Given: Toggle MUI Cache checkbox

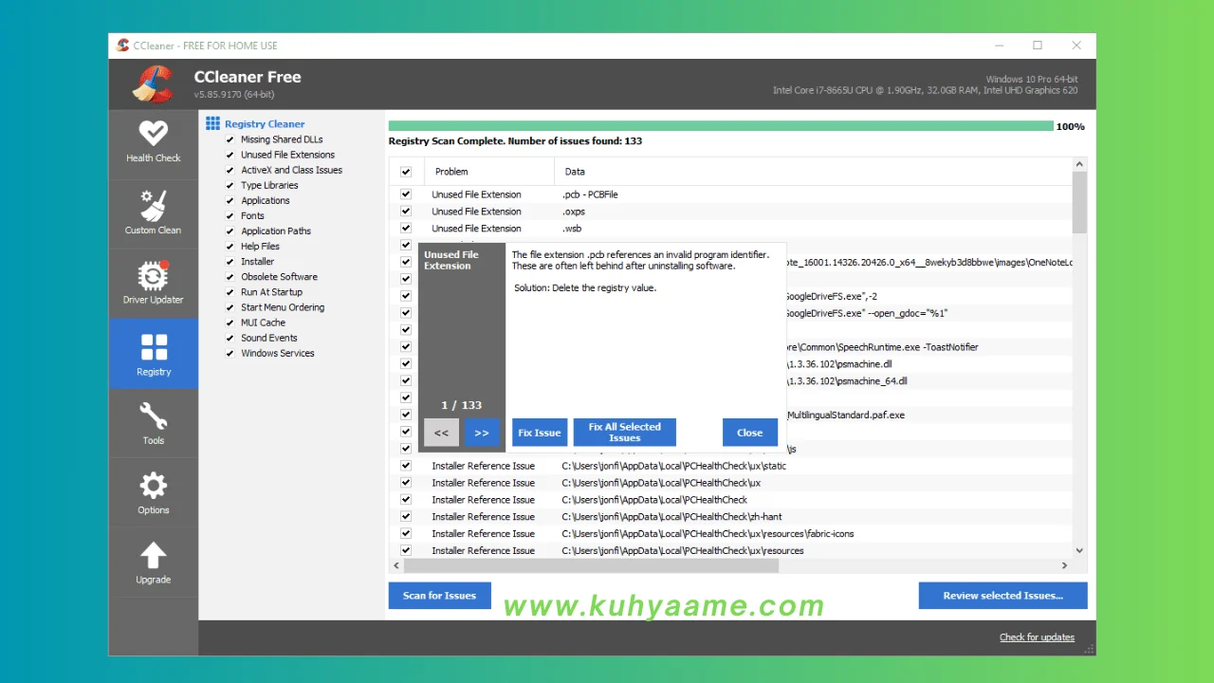Looking at the screenshot, I should pyautogui.click(x=230, y=323).
